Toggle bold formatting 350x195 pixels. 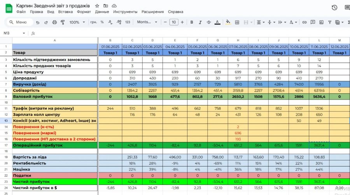[x=191, y=22]
